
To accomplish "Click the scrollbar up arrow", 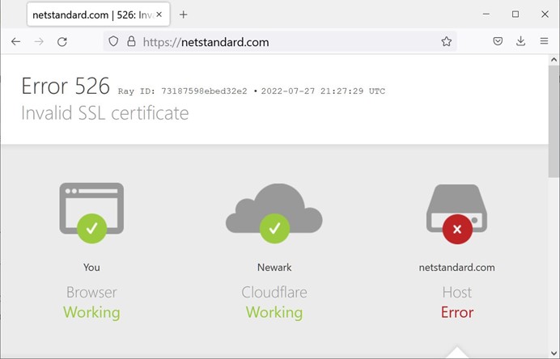I will (554, 60).
